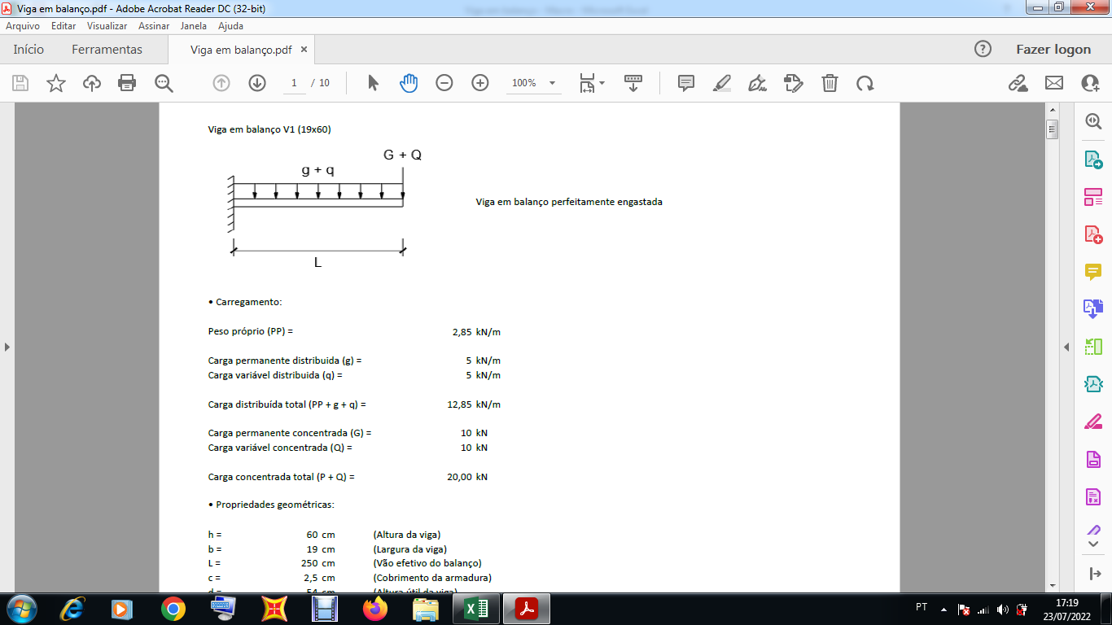Click the Save file icon

click(x=20, y=83)
